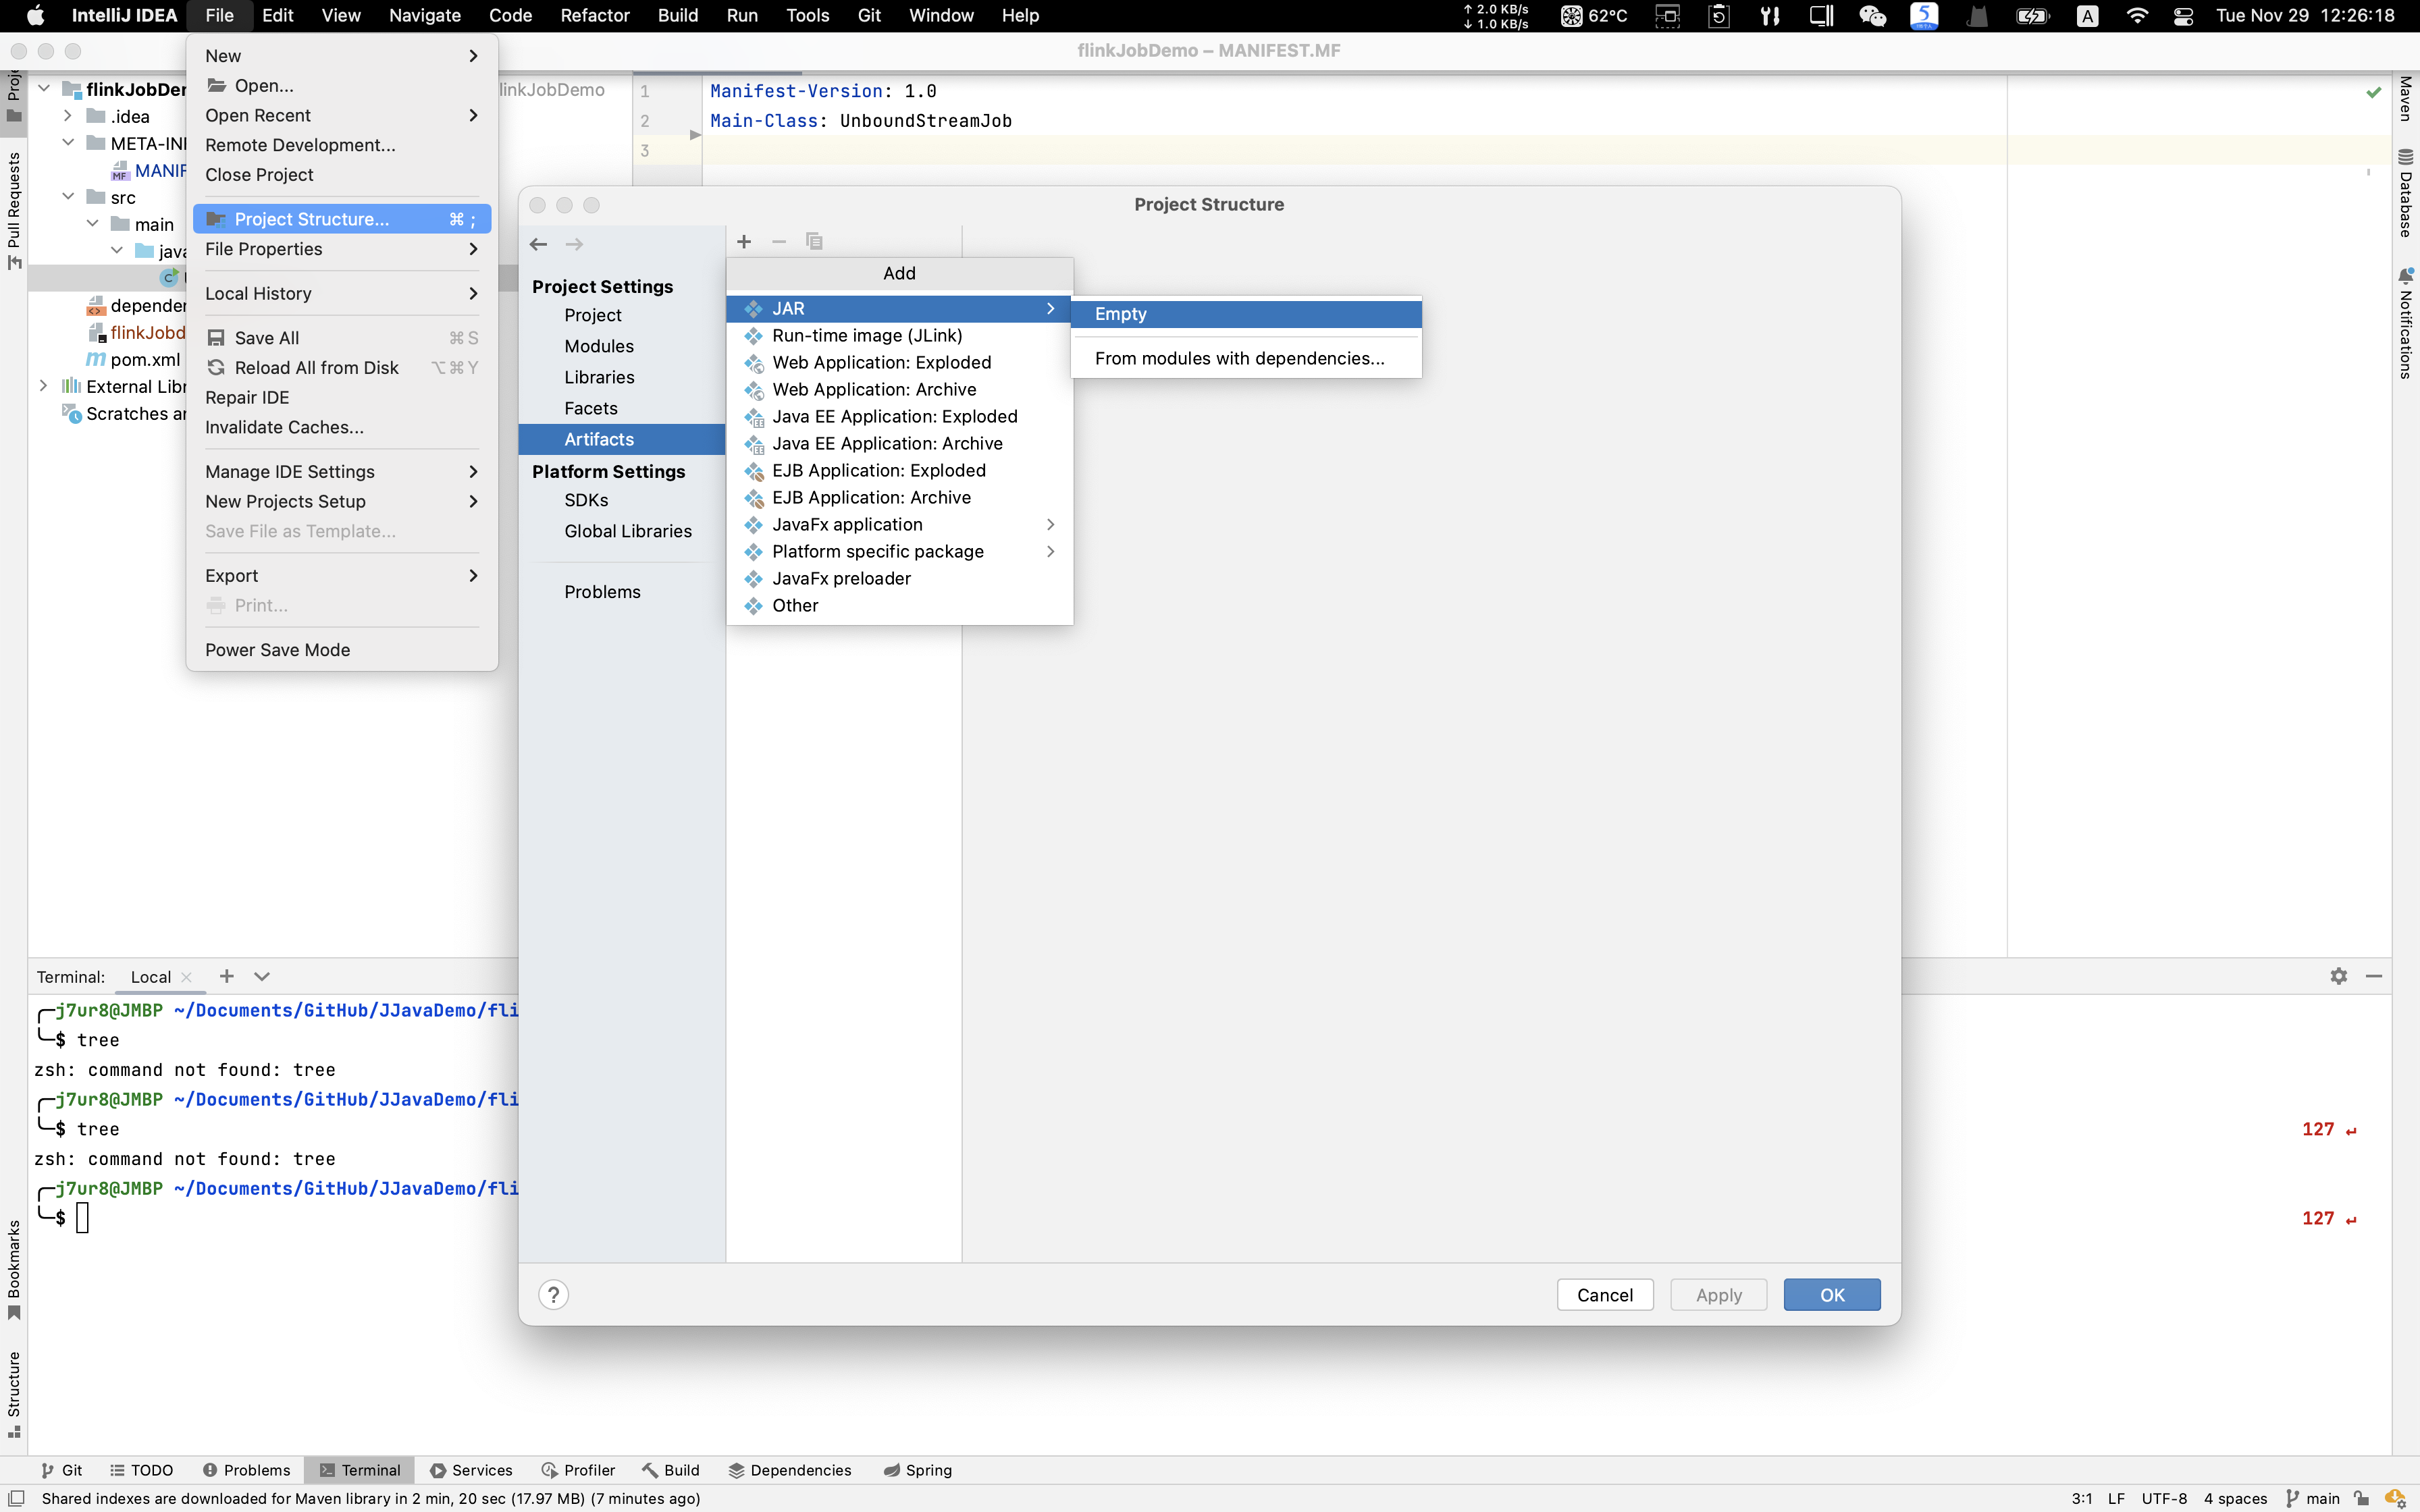The width and height of the screenshot is (2420, 1512).
Task: Select Other artifact type
Action: [x=899, y=605]
